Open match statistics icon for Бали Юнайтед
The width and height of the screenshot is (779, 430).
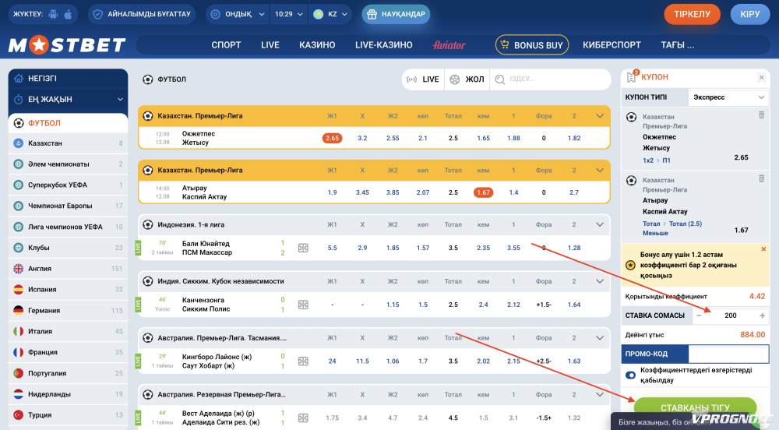(x=303, y=248)
